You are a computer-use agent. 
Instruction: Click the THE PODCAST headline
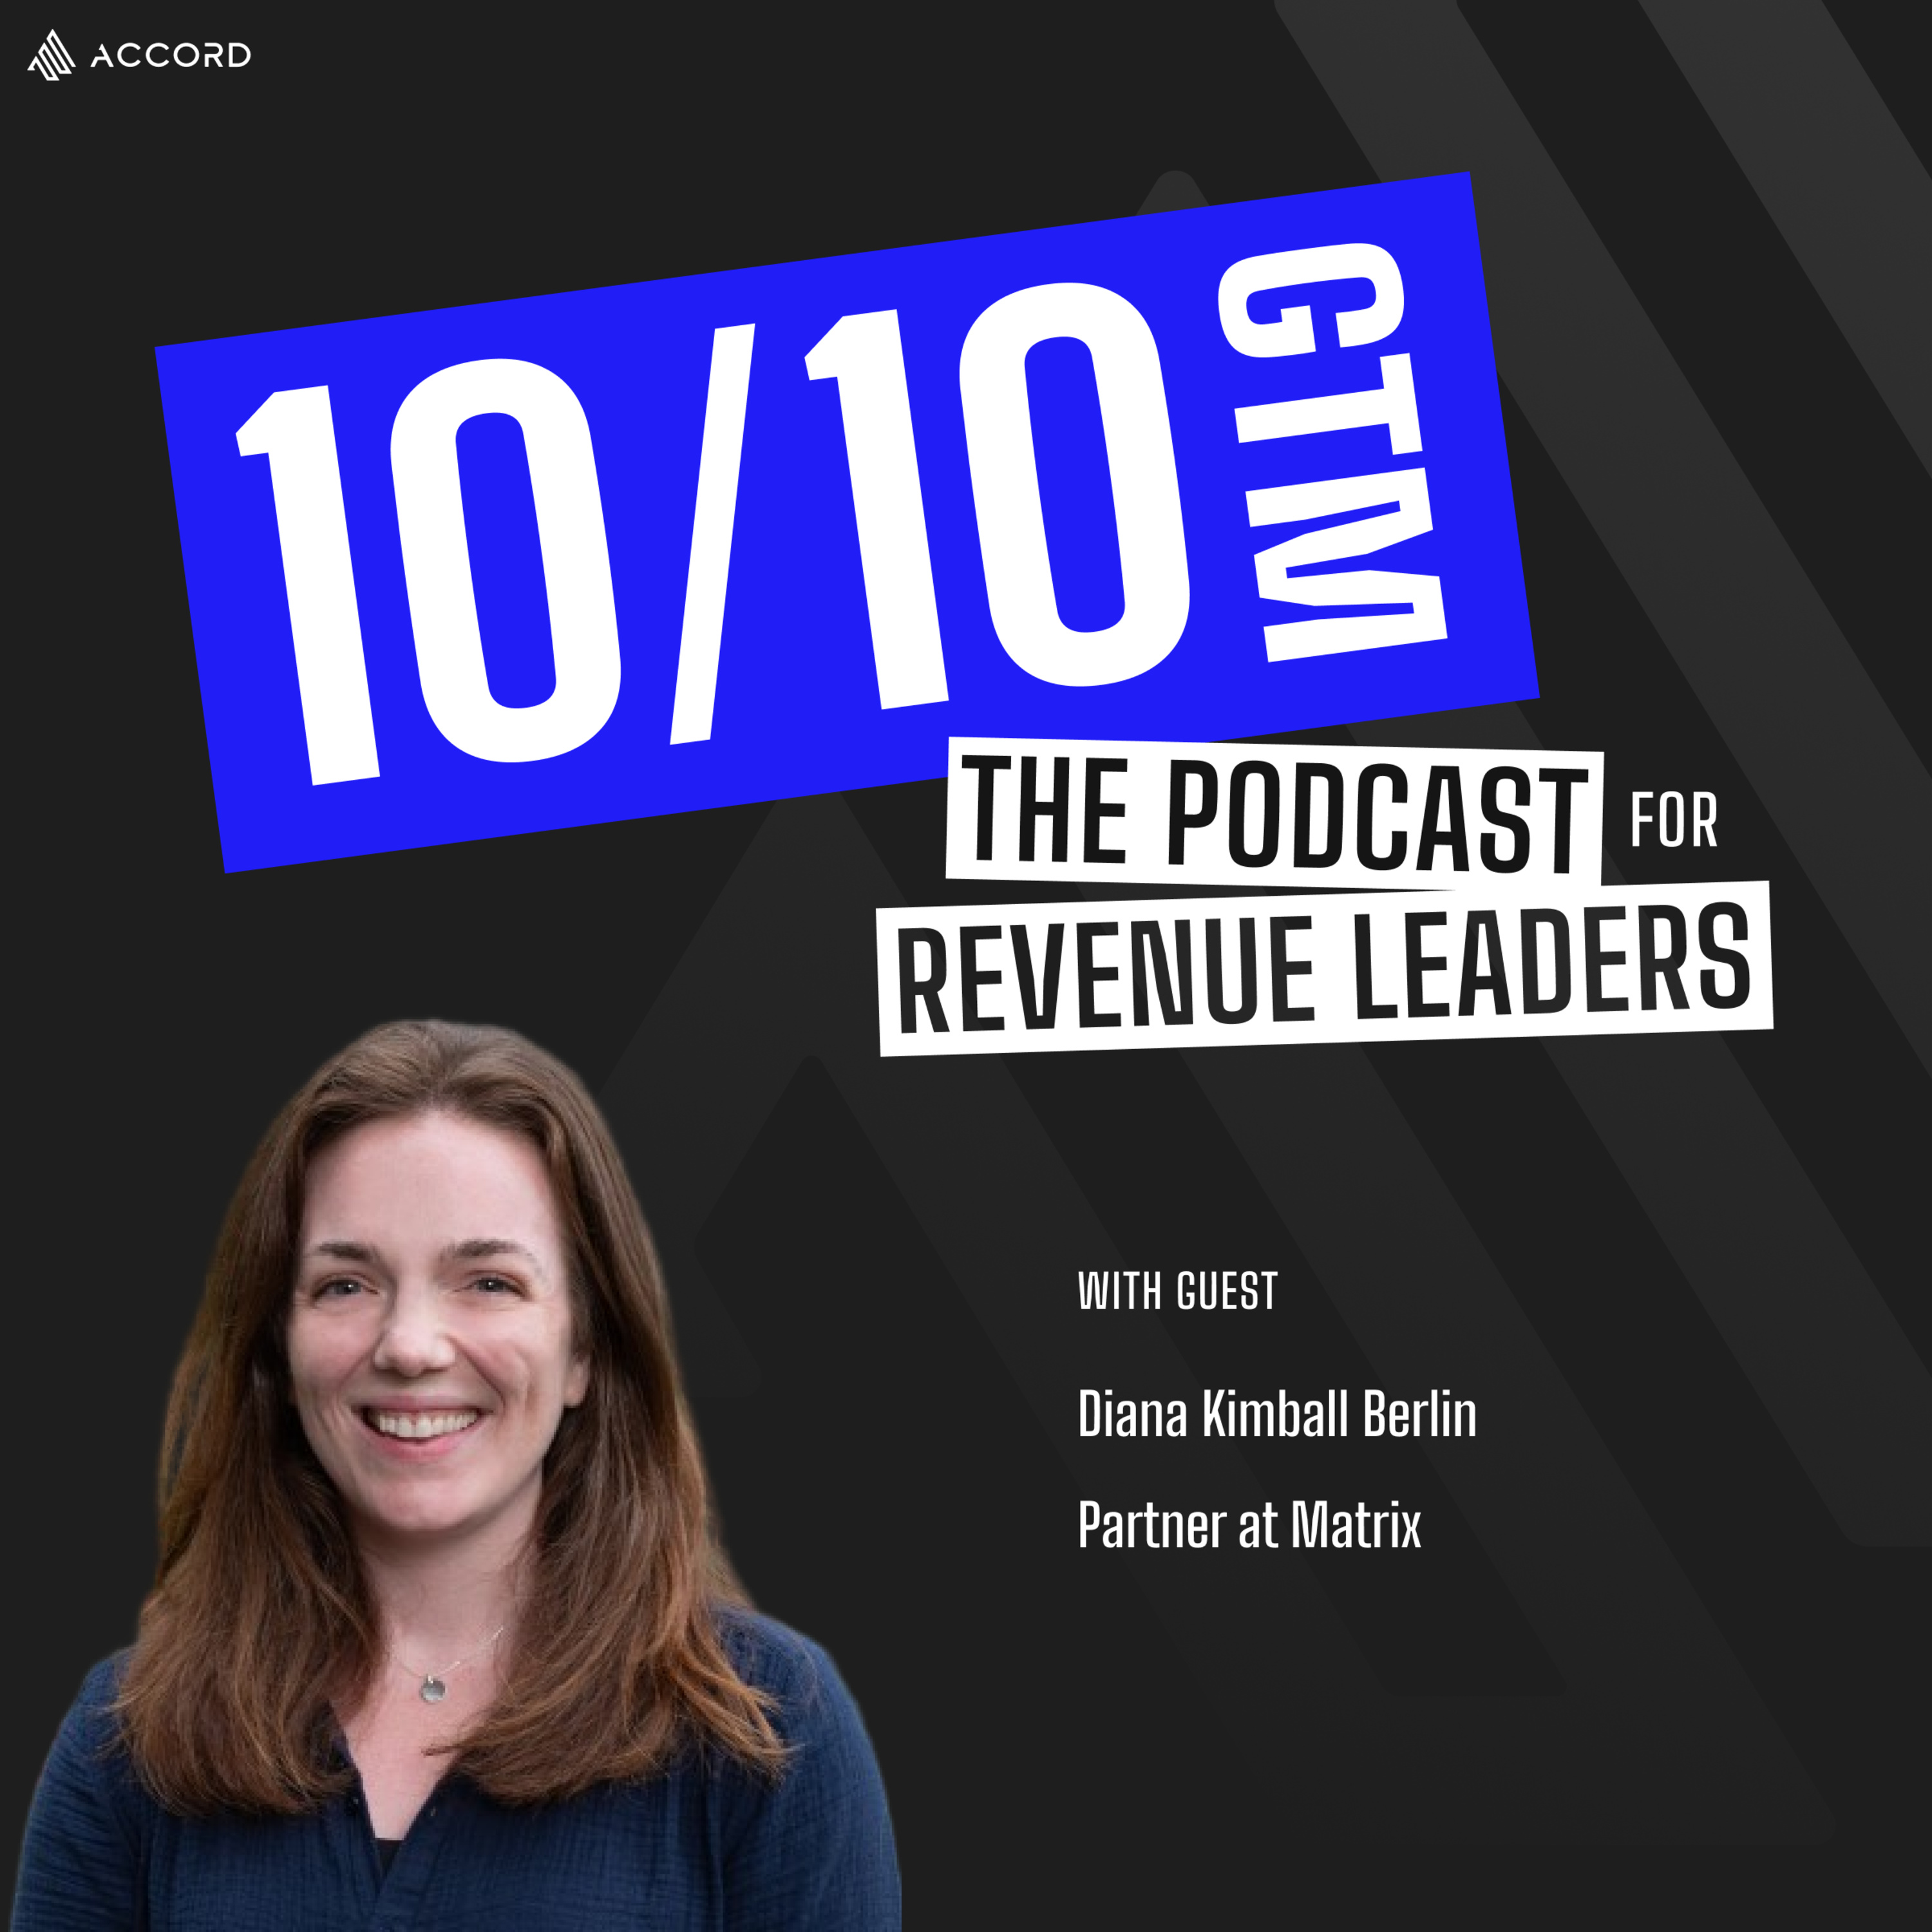(1274, 814)
